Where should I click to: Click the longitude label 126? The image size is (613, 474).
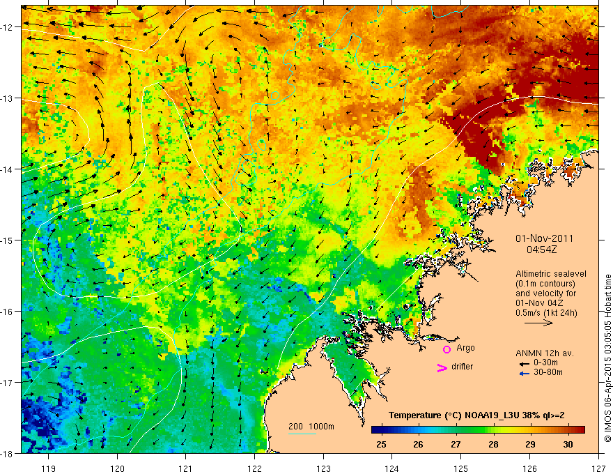tap(529, 468)
